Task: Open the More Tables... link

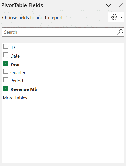Action: point(17,98)
